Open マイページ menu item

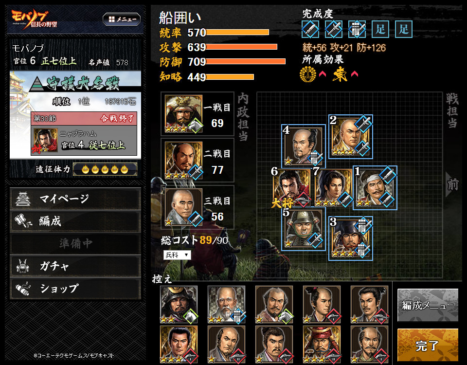click(x=75, y=199)
